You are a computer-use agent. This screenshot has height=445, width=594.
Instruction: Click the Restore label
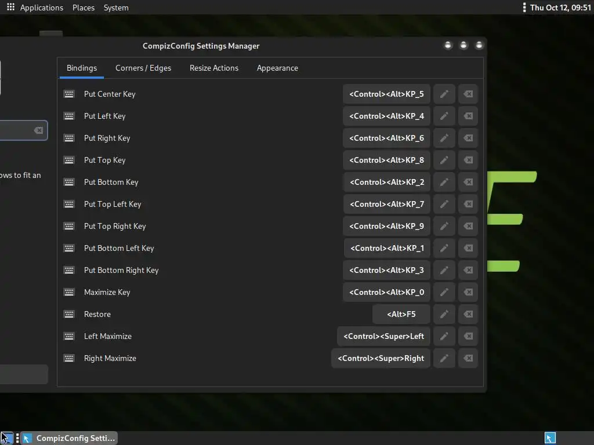(x=97, y=314)
